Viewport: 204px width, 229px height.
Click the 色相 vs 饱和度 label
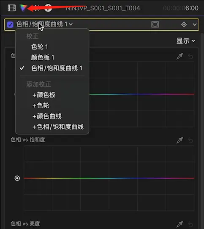tap(28, 140)
